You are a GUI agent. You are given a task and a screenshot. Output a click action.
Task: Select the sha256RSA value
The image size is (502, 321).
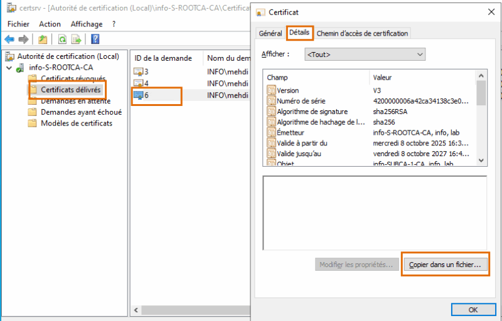(390, 112)
